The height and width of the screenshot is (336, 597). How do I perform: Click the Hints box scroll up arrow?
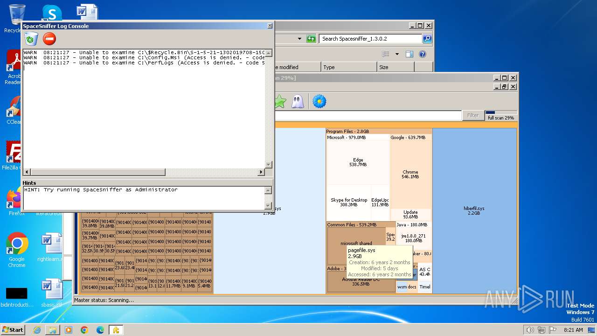point(268,190)
